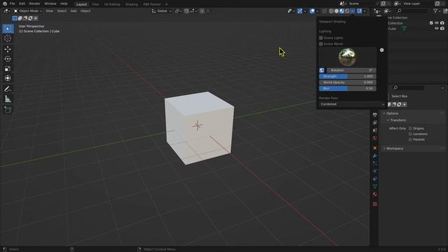Open HDRI preferences gear icon
This screenshot has width=448, height=252.
tap(382, 50)
